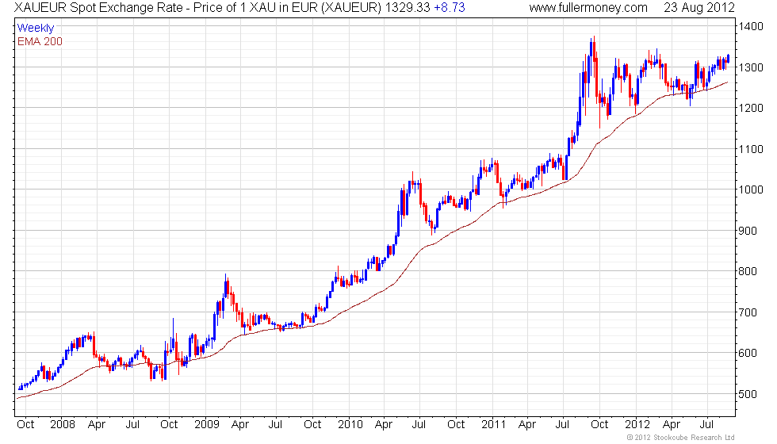Click the Oct label just before 2008
This screenshot has width=777, height=444.
click(25, 425)
